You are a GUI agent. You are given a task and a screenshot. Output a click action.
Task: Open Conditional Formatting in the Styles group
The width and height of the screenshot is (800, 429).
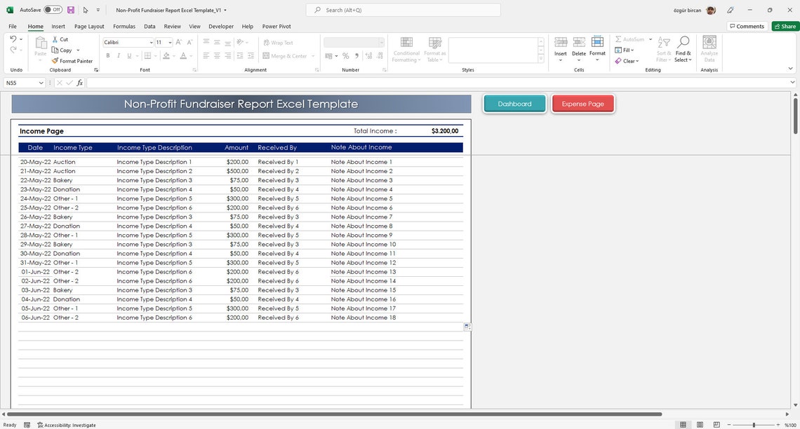coord(406,49)
